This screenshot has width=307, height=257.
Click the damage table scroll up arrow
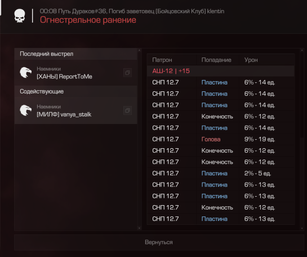pyautogui.click(x=302, y=50)
